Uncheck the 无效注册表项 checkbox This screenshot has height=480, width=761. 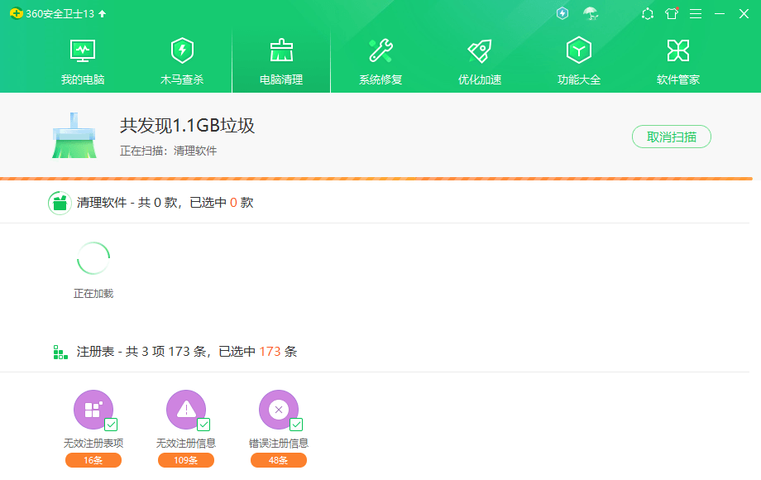click(x=111, y=425)
